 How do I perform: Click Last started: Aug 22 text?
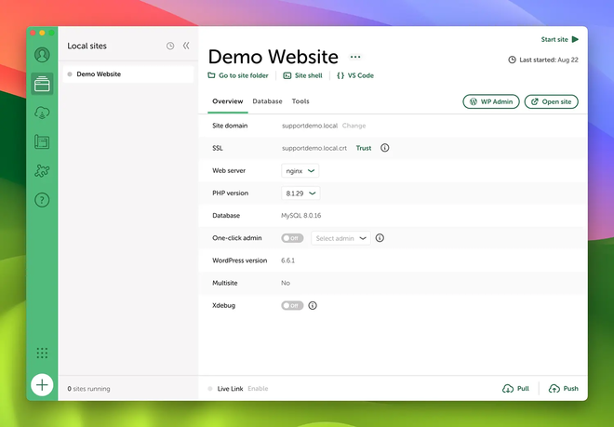tap(549, 60)
